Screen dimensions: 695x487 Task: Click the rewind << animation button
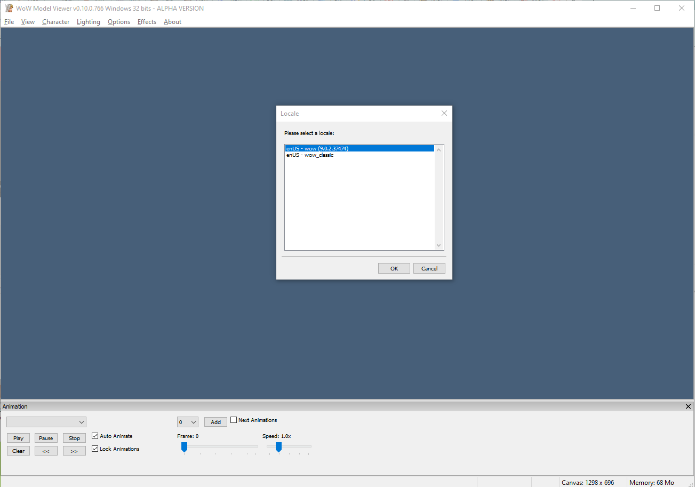click(46, 451)
